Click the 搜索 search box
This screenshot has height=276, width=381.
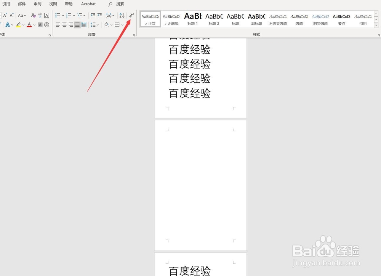[x=116, y=4]
